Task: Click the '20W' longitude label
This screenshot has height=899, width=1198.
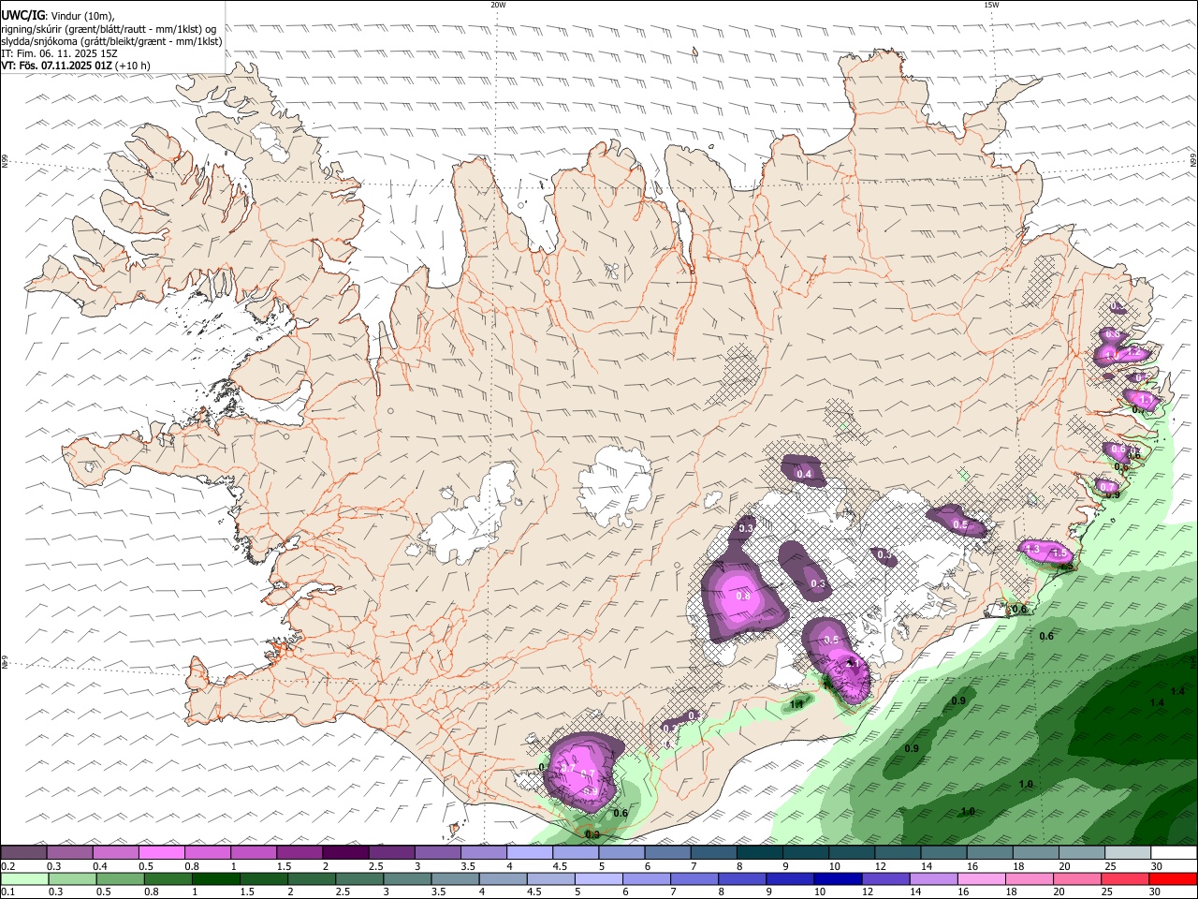Action: 498,5
